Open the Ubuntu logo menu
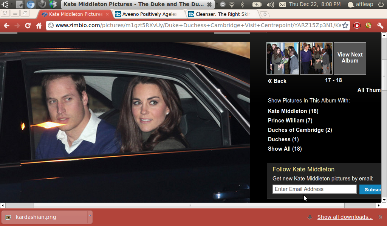 coord(5,4)
